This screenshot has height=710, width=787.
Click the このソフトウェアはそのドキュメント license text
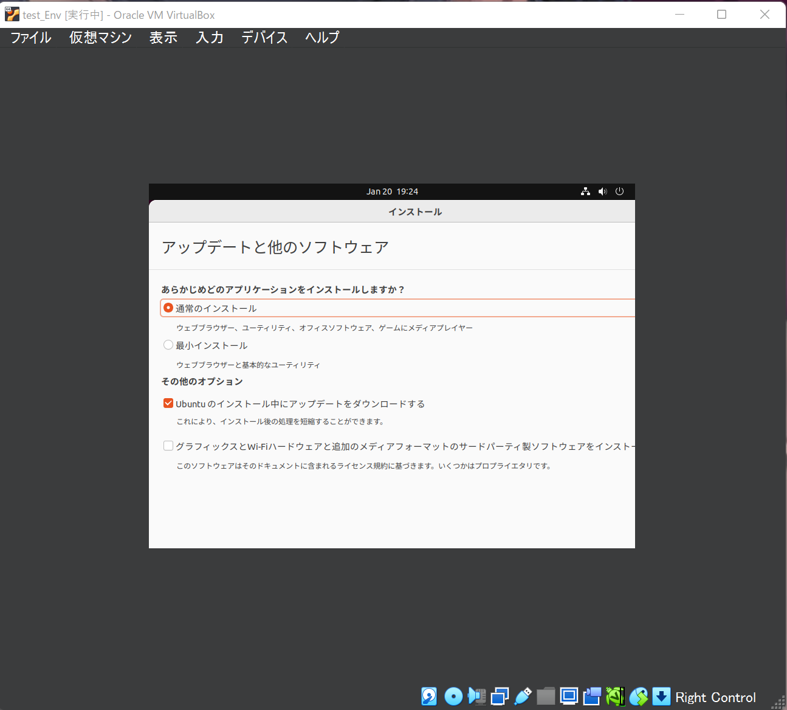click(363, 466)
